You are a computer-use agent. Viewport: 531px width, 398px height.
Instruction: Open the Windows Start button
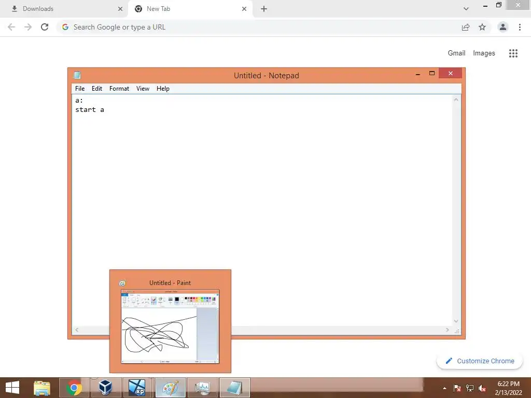click(x=12, y=388)
